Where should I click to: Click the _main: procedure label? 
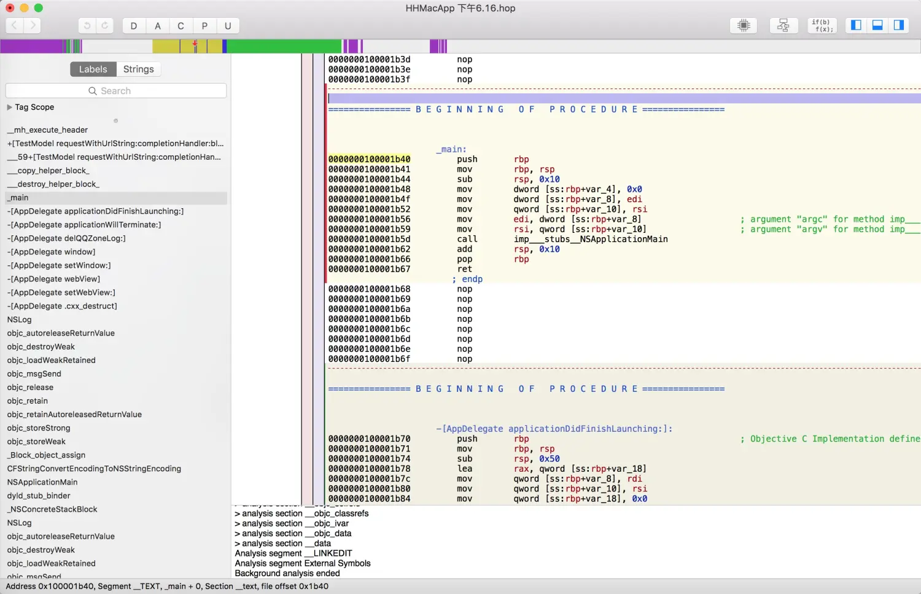click(x=451, y=149)
